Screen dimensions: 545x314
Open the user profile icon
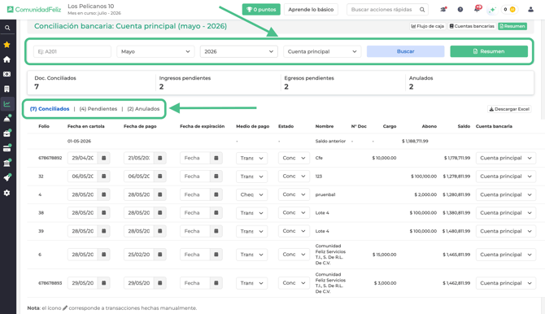(x=530, y=10)
